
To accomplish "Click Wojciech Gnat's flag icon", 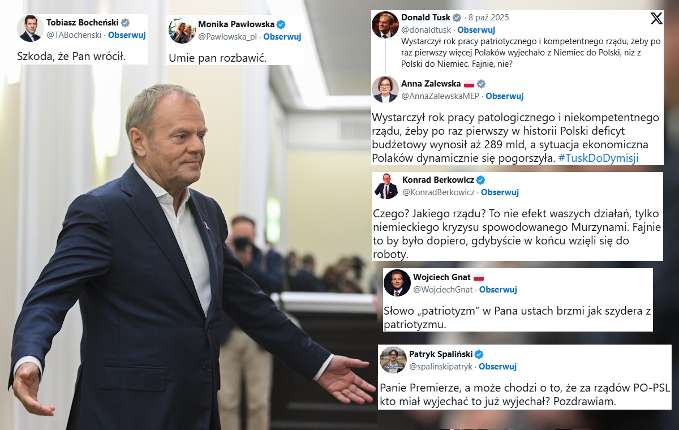I will (x=480, y=278).
